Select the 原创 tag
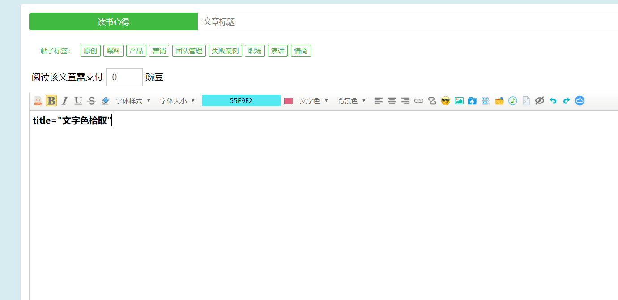The width and height of the screenshot is (618, 300). coord(90,51)
